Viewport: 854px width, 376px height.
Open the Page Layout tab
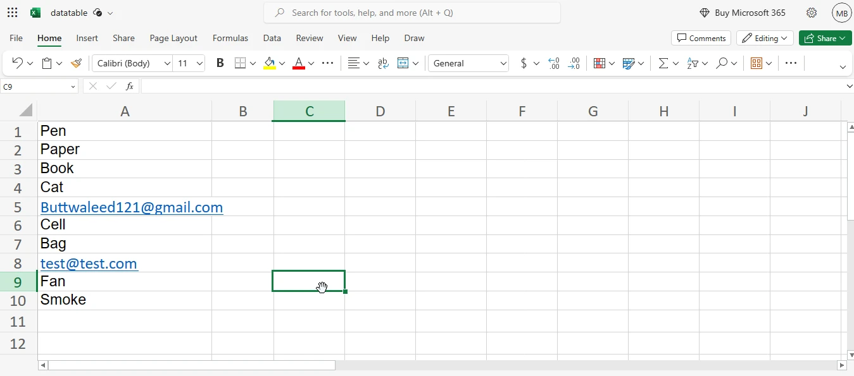(173, 38)
